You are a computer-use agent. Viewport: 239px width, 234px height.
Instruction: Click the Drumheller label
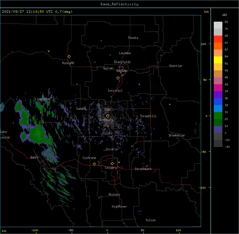point(177,135)
